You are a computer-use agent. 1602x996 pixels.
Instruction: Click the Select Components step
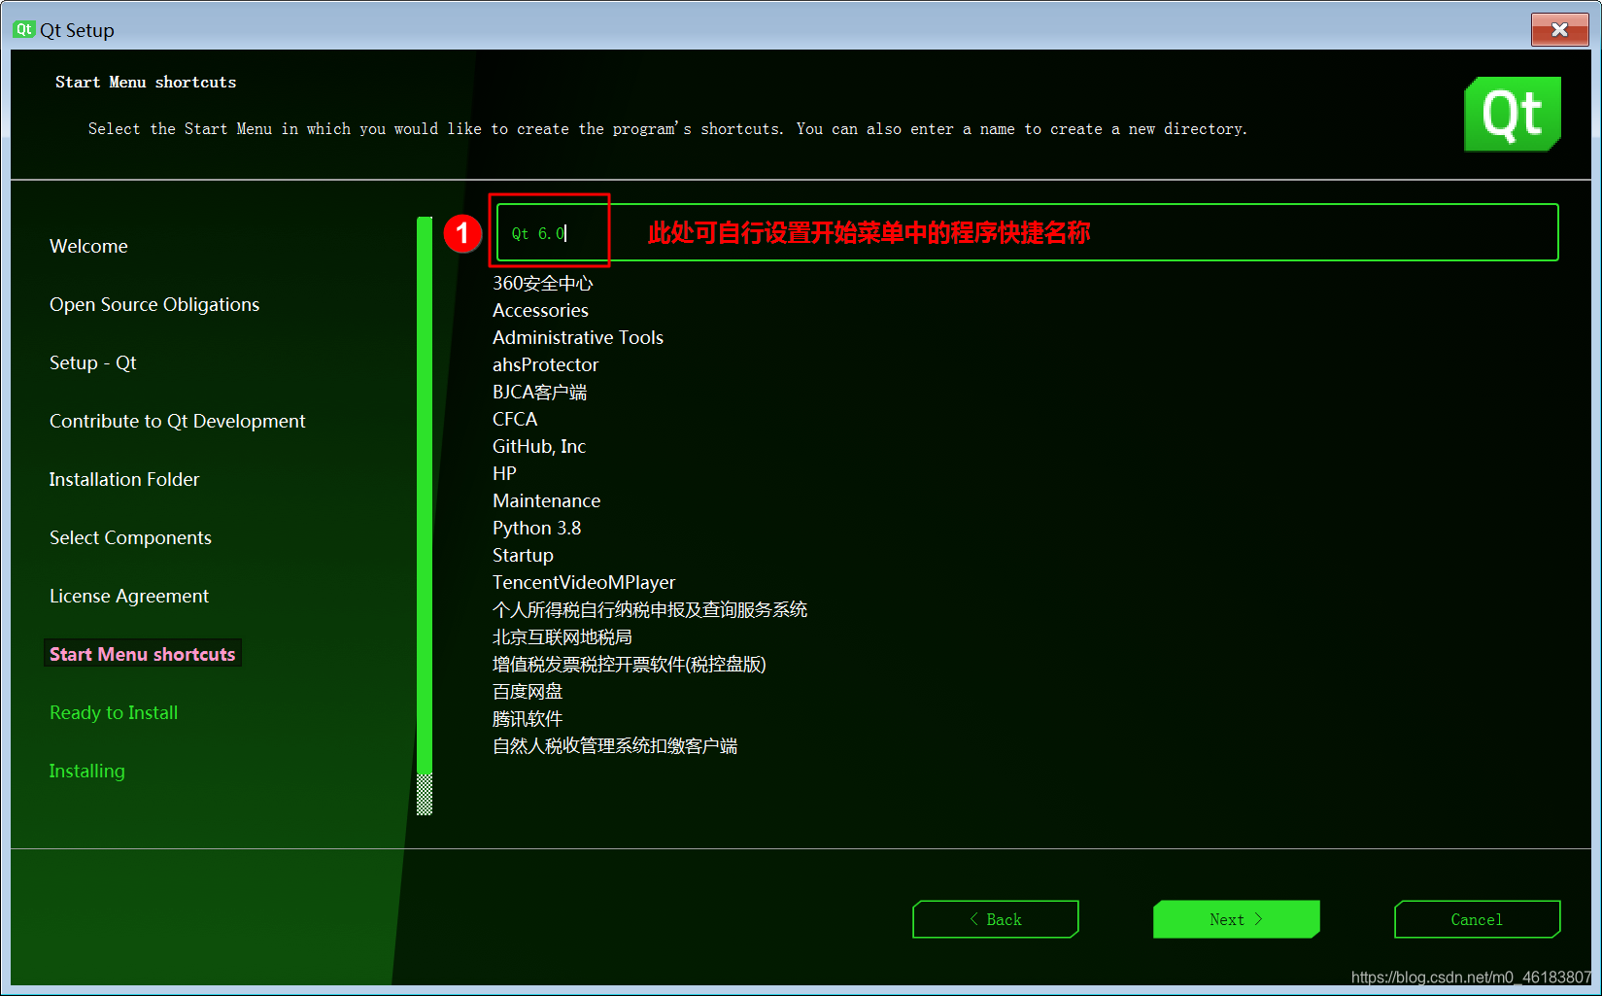click(x=130, y=537)
